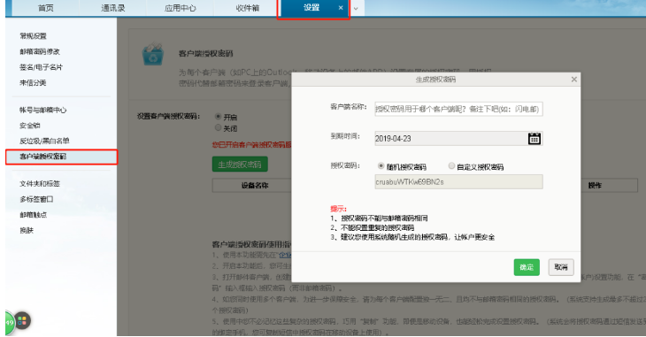This screenshot has height=337, width=646.
Task: Click the 取消 button
Action: pos(561,267)
